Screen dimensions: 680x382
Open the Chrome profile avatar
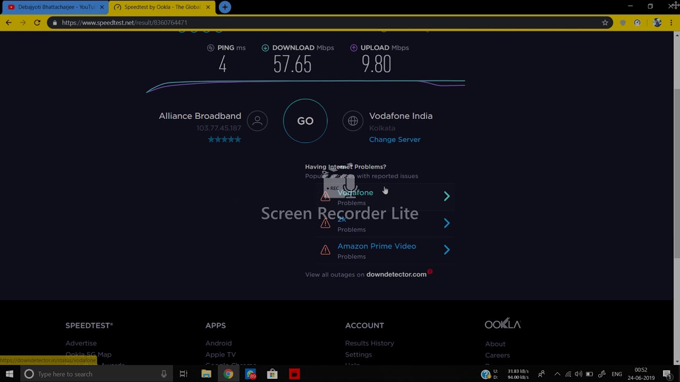(657, 23)
